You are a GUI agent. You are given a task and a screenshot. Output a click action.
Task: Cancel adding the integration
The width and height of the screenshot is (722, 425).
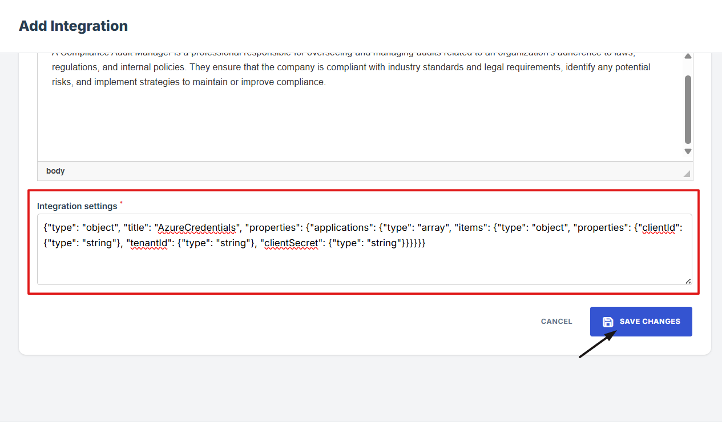click(x=556, y=322)
